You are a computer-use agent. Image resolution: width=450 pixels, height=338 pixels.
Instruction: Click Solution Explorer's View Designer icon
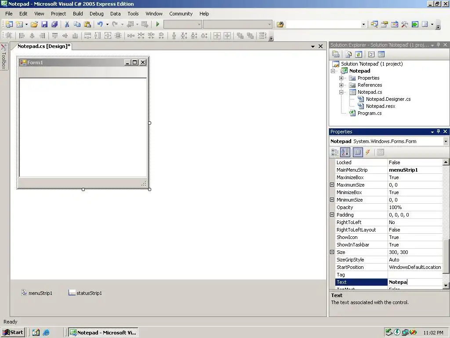(x=381, y=54)
